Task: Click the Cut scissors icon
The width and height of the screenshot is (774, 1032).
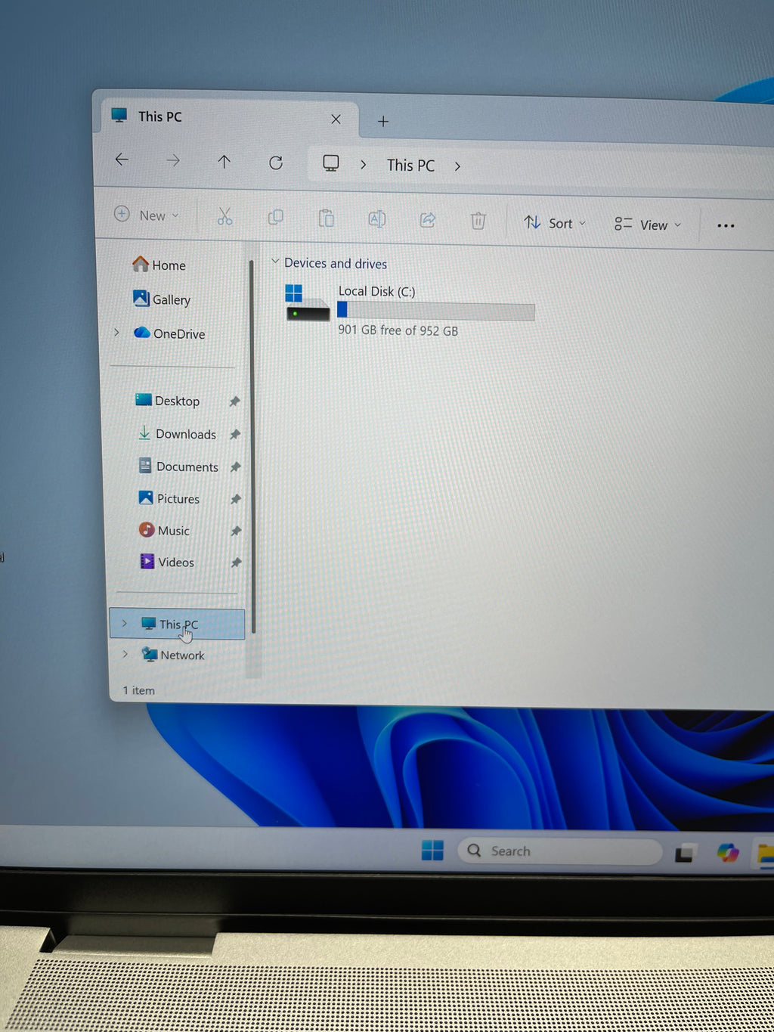Action: [x=224, y=217]
